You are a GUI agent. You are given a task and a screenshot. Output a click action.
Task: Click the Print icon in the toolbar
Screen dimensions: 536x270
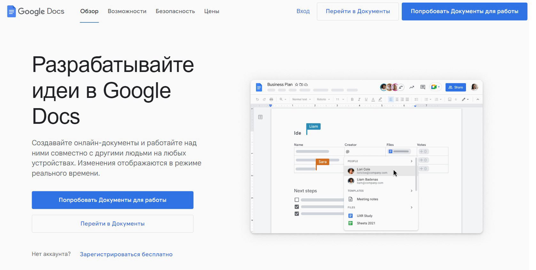click(271, 99)
